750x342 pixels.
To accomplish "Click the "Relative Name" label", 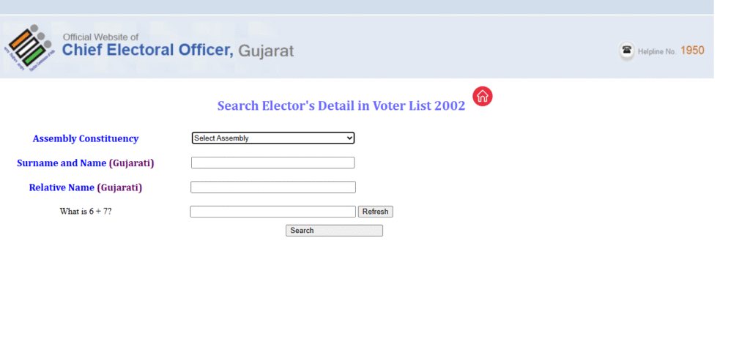I will coord(62,187).
